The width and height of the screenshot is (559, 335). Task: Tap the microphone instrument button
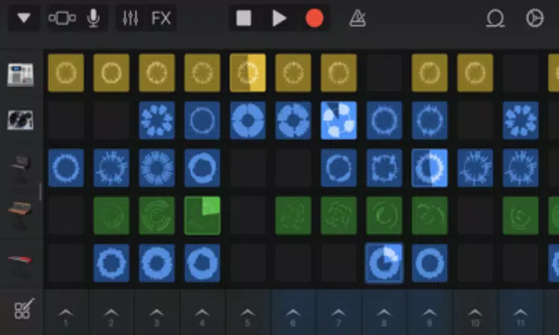[93, 18]
